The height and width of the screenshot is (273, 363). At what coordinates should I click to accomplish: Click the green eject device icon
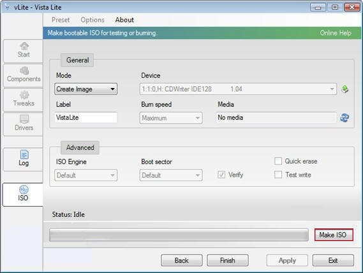coord(344,89)
